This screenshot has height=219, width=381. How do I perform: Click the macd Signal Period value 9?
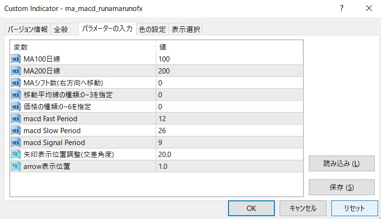[160, 143]
